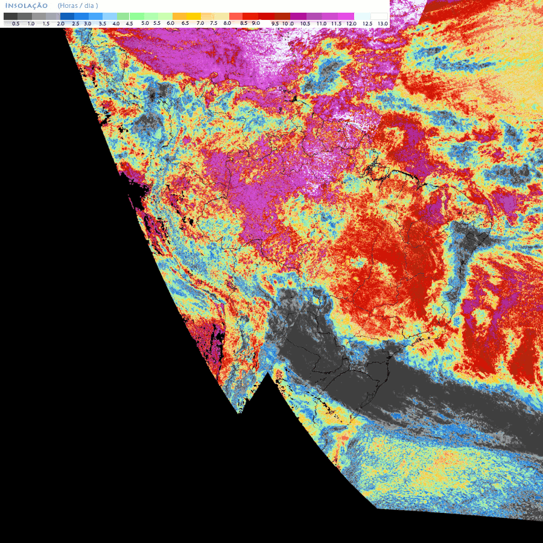The height and width of the screenshot is (543, 543).
Task: Click the '3.5' legend value
Action: click(102, 24)
